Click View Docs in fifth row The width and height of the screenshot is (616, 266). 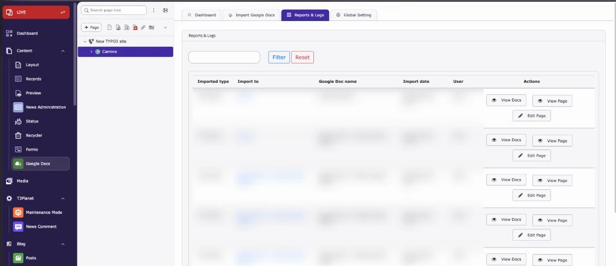click(506, 259)
